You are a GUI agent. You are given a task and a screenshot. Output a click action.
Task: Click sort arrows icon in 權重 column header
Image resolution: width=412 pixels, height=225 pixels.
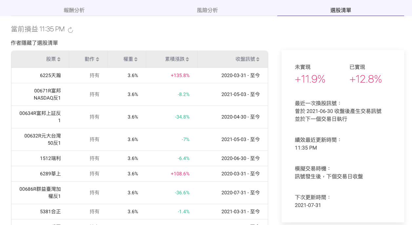pos(136,59)
